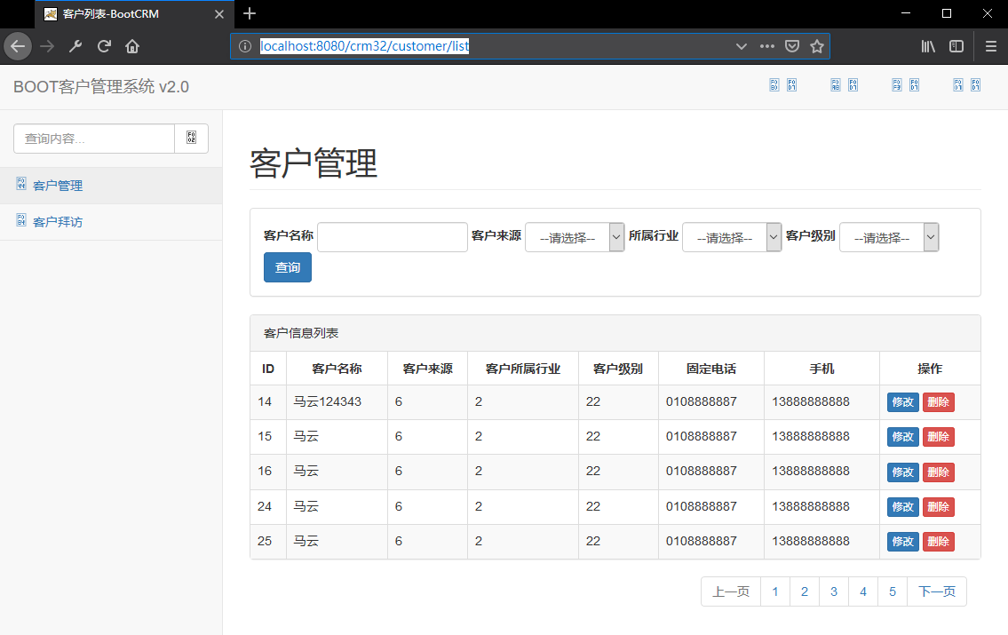Go to the browser home page icon
This screenshot has height=635, width=1008.
click(132, 46)
